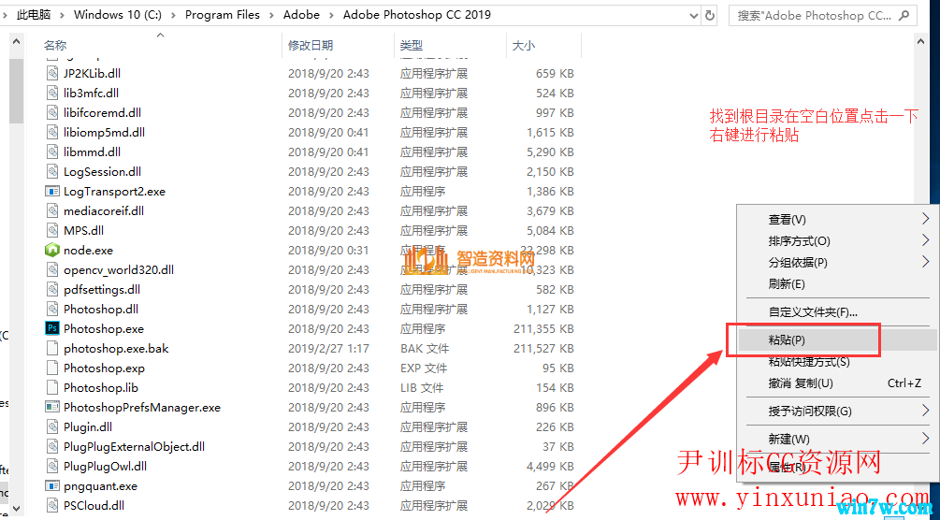Click the navigation pane scroll down arrow
940x520 pixels.
(x=16, y=508)
